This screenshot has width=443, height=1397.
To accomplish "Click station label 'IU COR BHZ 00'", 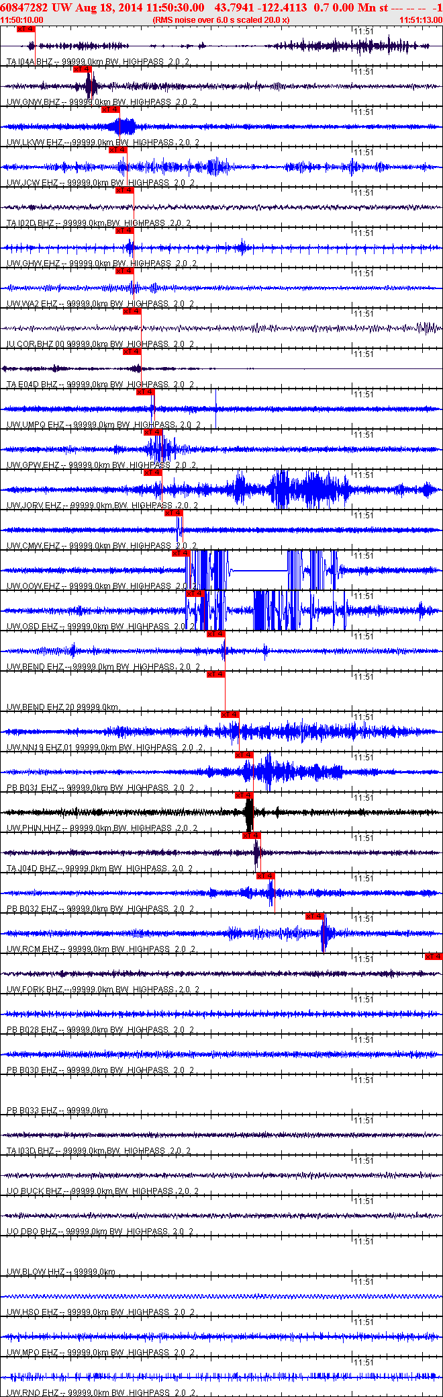I will pyautogui.click(x=36, y=344).
